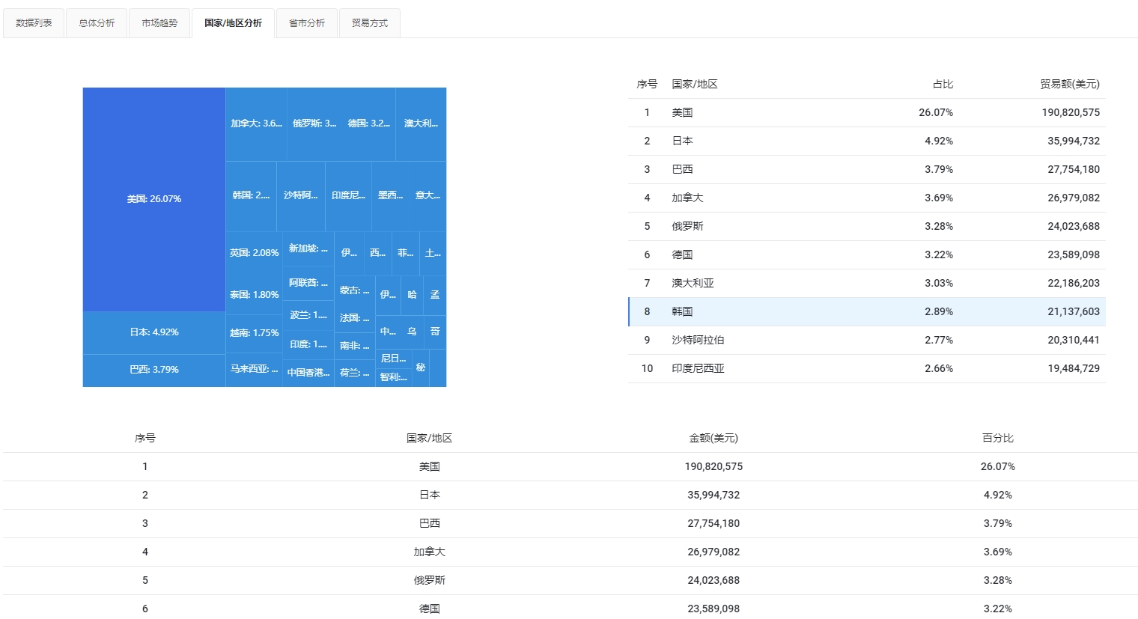
Task: Click the 波兰 treemap cell
Action: point(308,315)
